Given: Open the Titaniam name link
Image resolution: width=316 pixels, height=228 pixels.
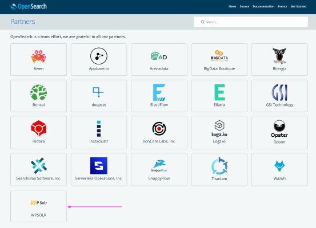Looking at the screenshot, I should pos(219,178).
